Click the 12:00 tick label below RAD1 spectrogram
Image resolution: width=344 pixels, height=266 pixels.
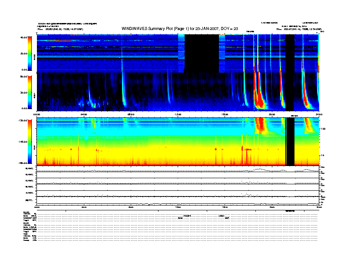tap(178, 114)
